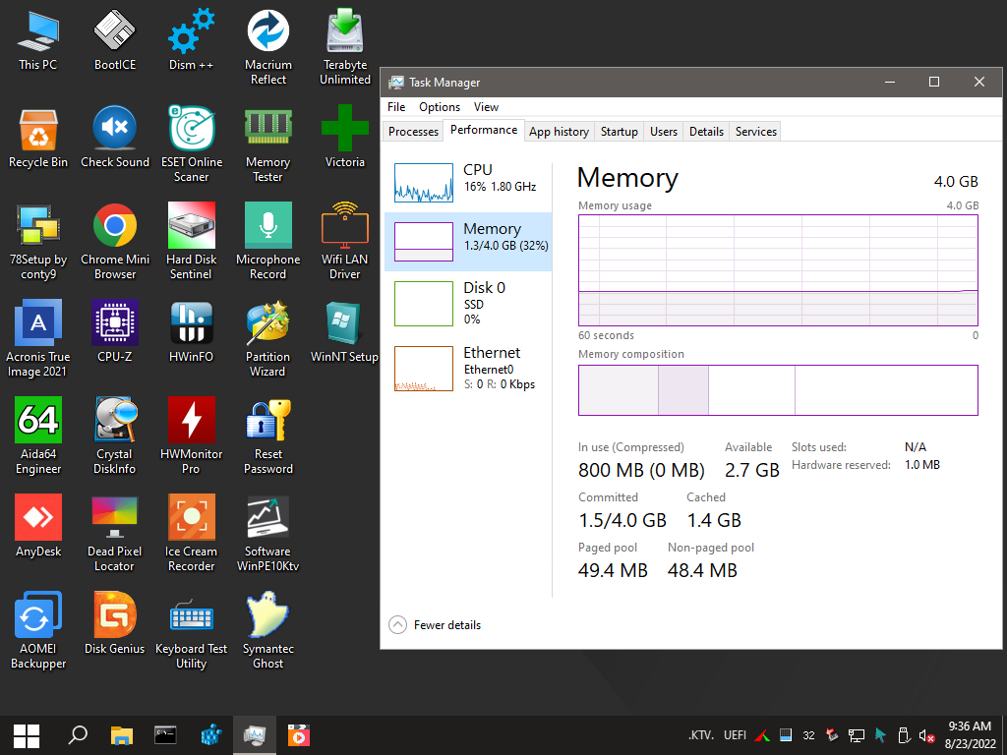Click the Crystal DiskInfo icon
The height and width of the screenshot is (755, 1007).
(x=114, y=421)
